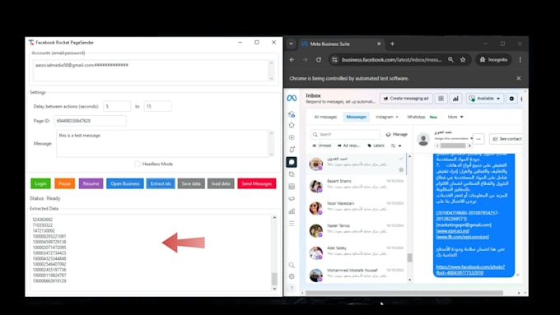
Task: Open Settings gear in Business Suite sidebar
Action: (x=292, y=276)
